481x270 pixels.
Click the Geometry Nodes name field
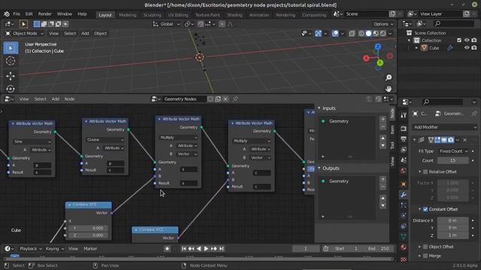[x=184, y=99]
